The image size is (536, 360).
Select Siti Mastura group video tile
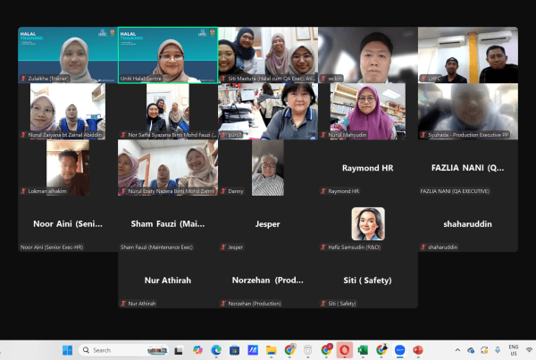[268, 54]
